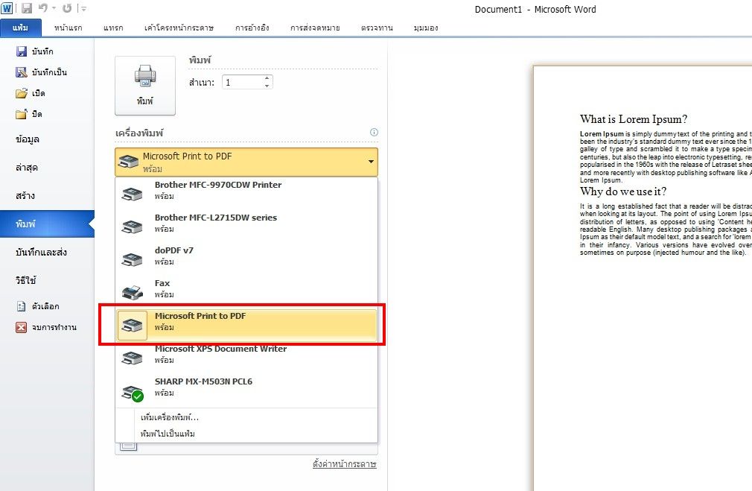The image size is (752, 491).
Task: Click the large พิมพ์ print button
Action: point(145,86)
